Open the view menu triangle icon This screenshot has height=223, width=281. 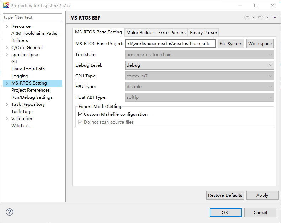tap(275, 17)
